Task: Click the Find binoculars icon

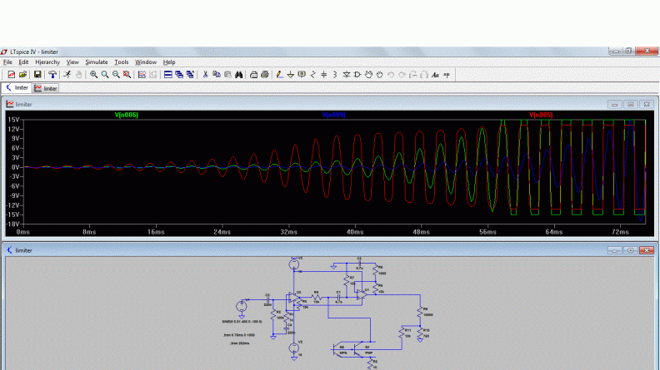Action: click(237, 74)
